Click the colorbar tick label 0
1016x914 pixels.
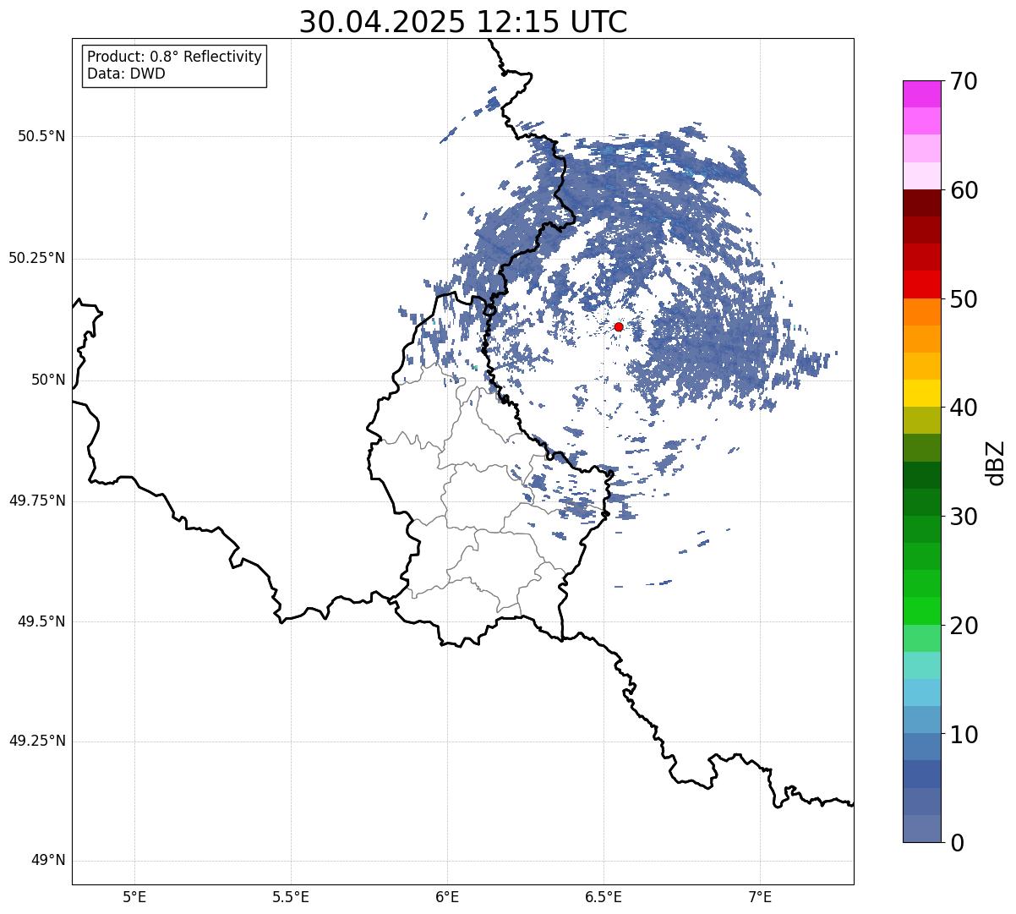tap(957, 842)
